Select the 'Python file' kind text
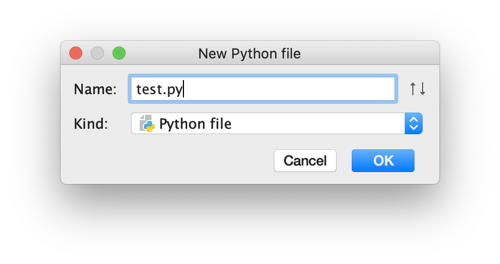 pos(195,124)
